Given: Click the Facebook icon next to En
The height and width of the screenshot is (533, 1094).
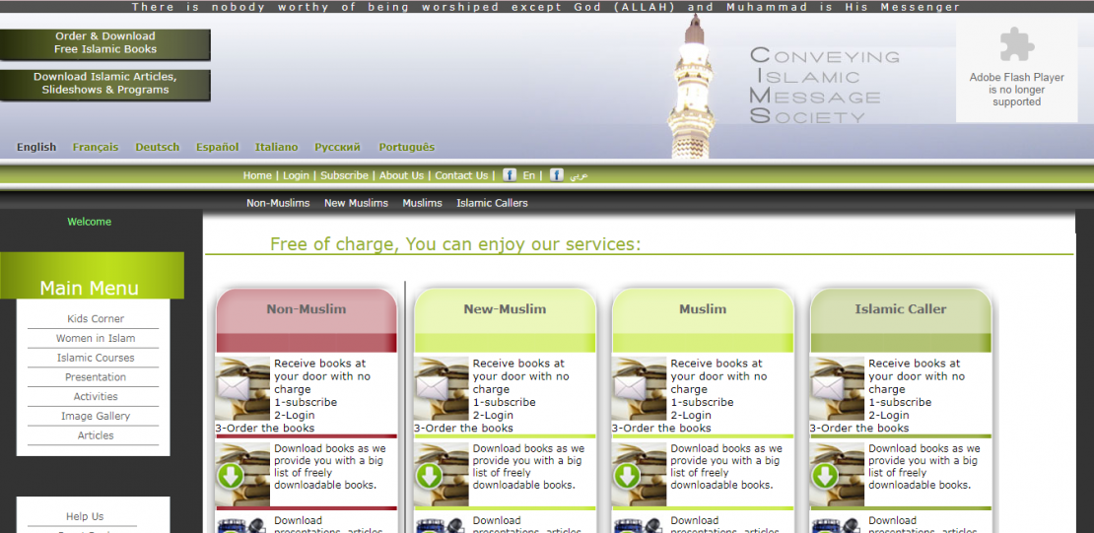Looking at the screenshot, I should click(510, 175).
